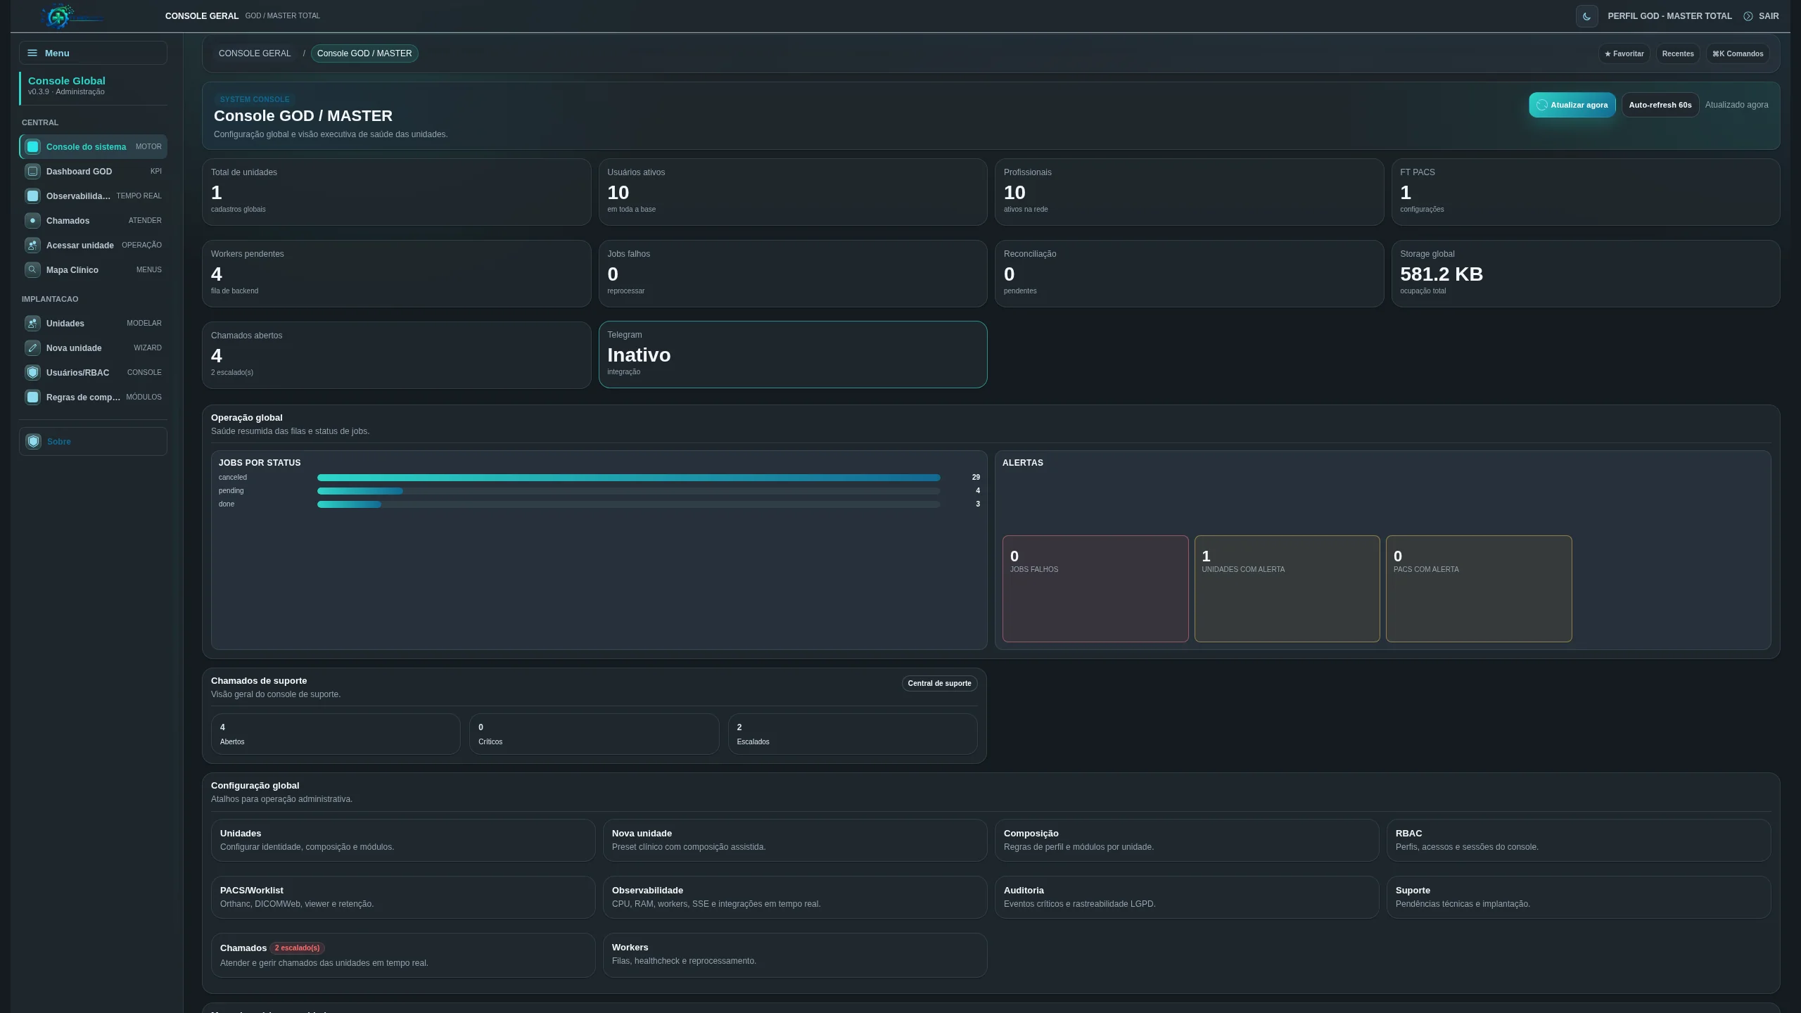This screenshot has width=1801, height=1013.
Task: Click the Chamados abertos card
Action: click(x=396, y=355)
